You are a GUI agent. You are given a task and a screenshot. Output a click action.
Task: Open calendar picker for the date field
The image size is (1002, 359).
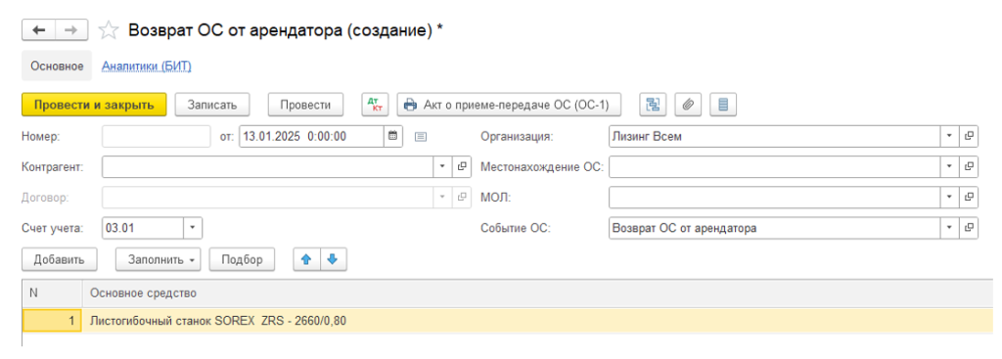[393, 136]
